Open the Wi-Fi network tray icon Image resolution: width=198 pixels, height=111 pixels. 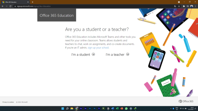[181, 109]
